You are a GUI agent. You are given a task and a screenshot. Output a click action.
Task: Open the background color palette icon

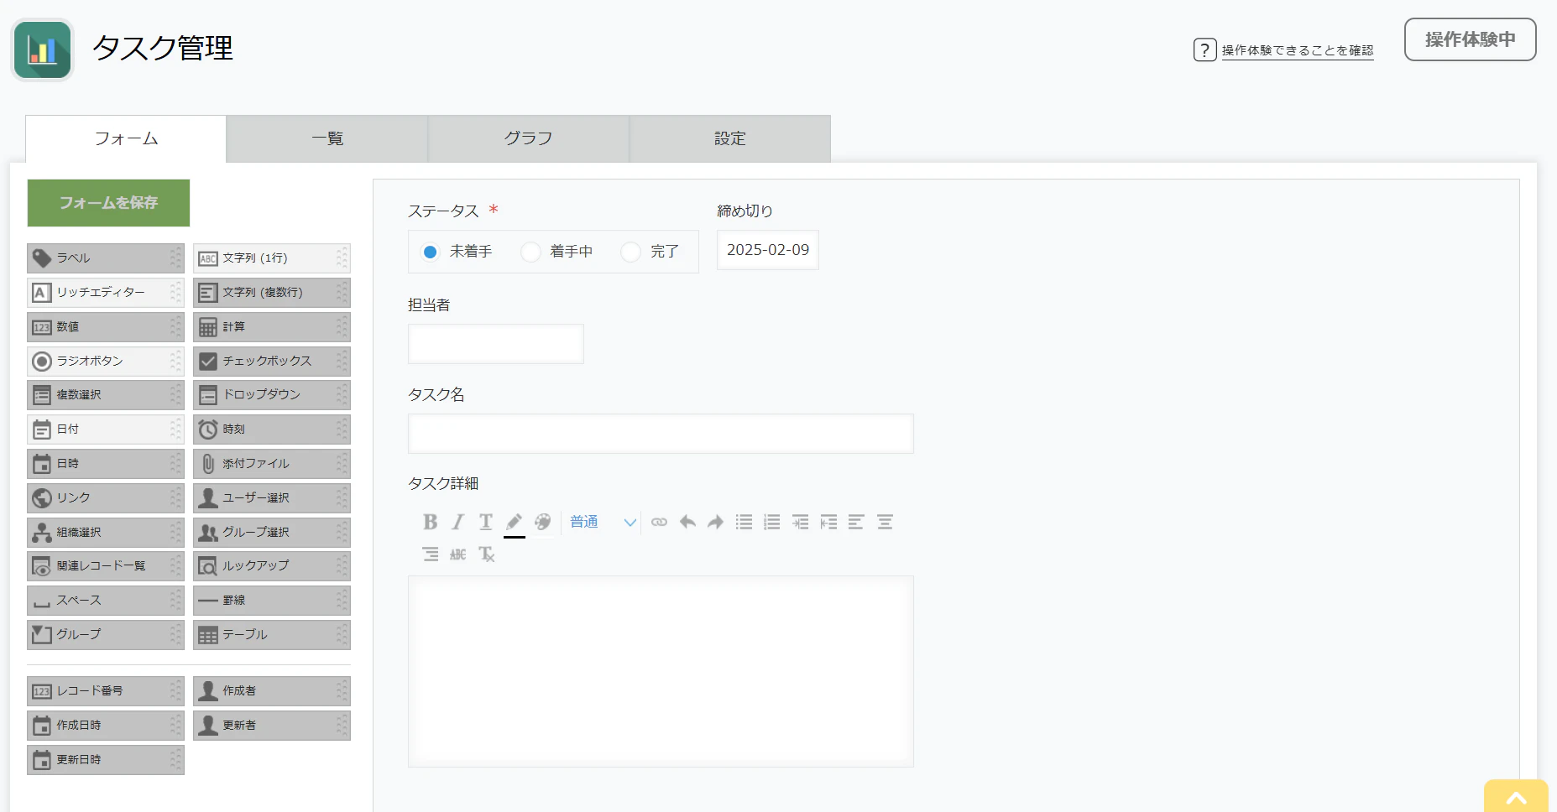(x=543, y=523)
